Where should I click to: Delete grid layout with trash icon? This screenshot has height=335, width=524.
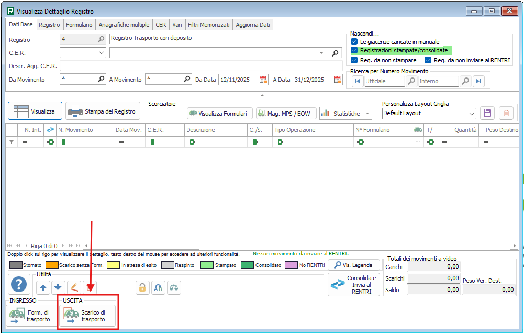coord(505,113)
